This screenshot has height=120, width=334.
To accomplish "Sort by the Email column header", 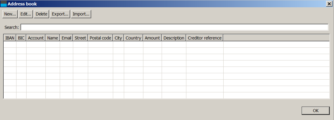I will pos(66,38).
